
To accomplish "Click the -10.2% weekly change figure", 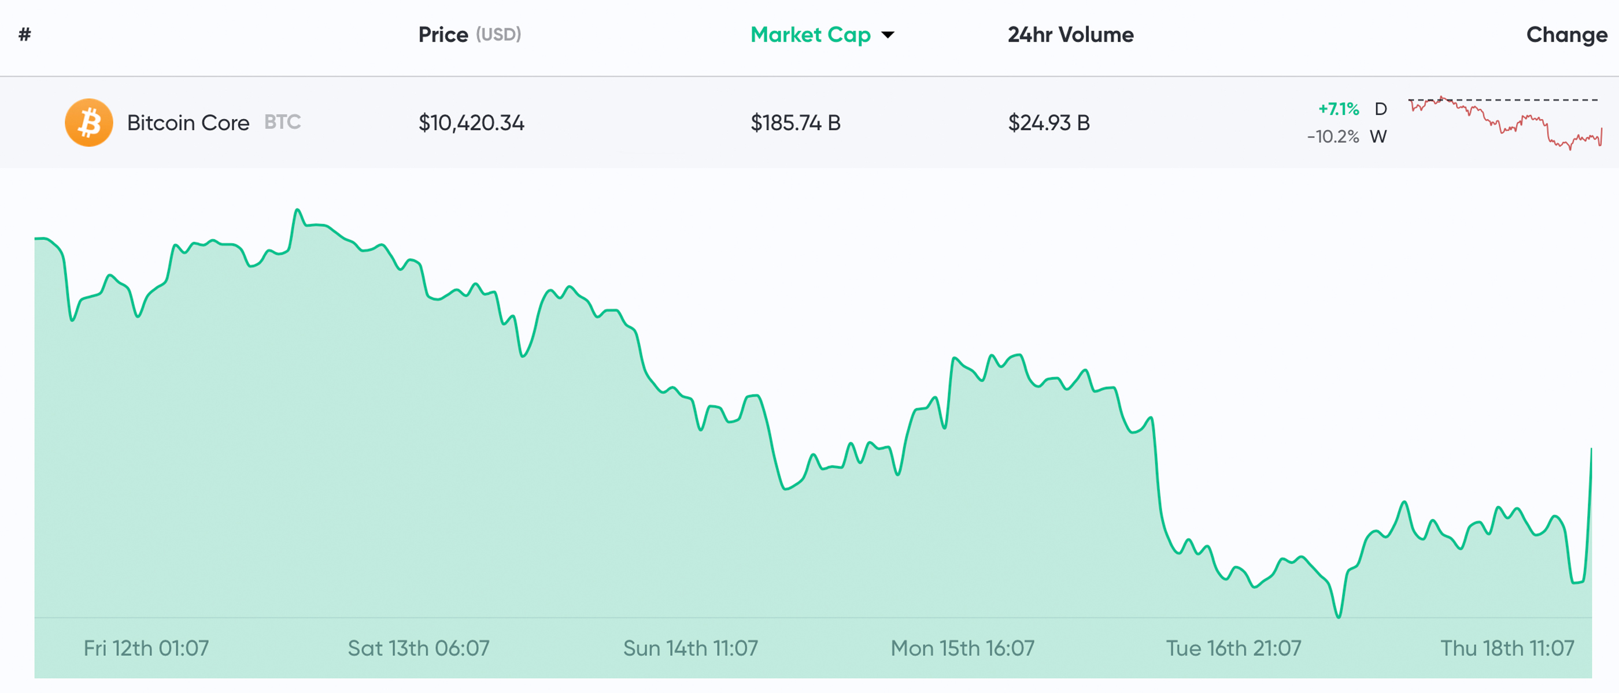I will click(1332, 137).
